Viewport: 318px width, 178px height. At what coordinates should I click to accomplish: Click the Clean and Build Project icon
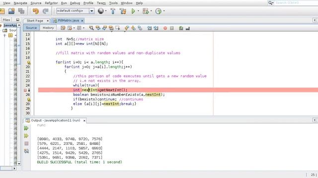[123, 11]
